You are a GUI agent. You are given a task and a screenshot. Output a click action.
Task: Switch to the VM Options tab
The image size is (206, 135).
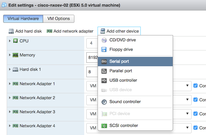click(59, 19)
